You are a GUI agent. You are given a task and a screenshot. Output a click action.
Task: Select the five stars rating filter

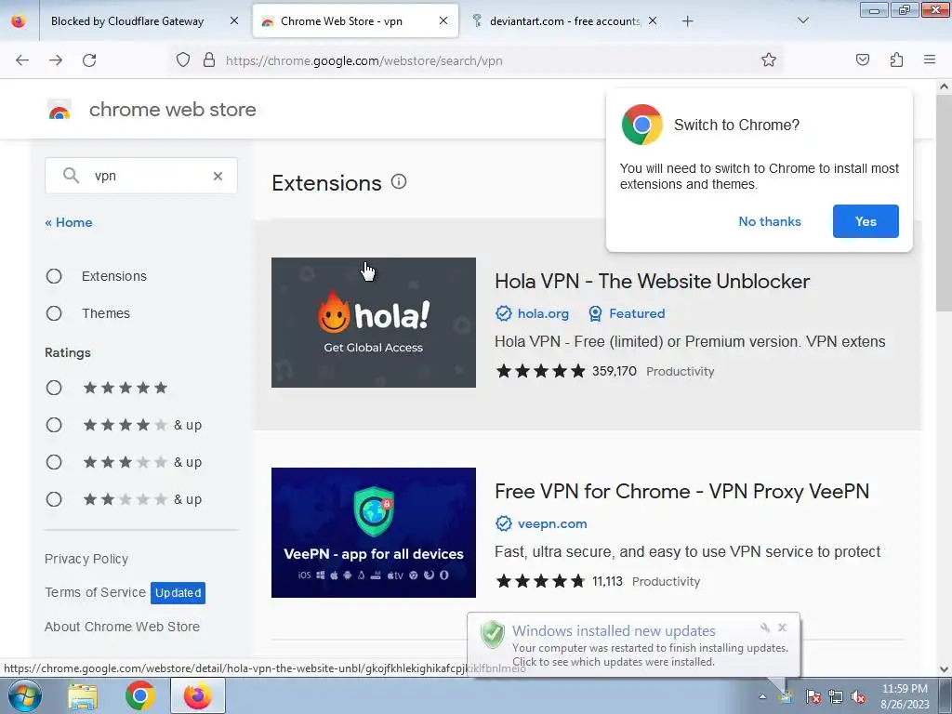coord(54,388)
